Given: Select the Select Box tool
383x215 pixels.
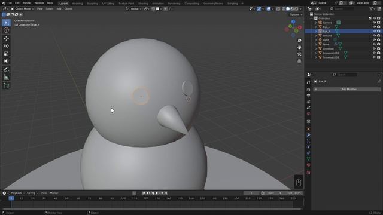Looking at the screenshot, I should tap(7, 23).
